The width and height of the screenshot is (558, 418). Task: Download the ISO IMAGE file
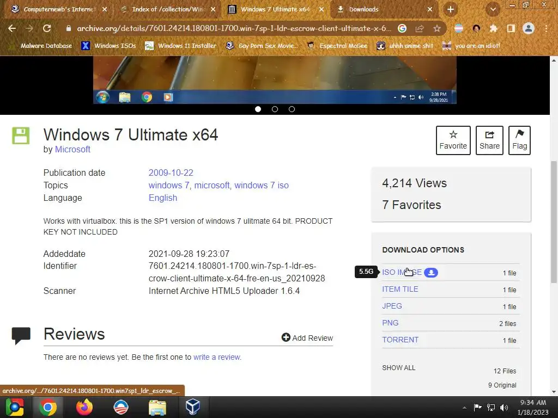[x=402, y=272]
